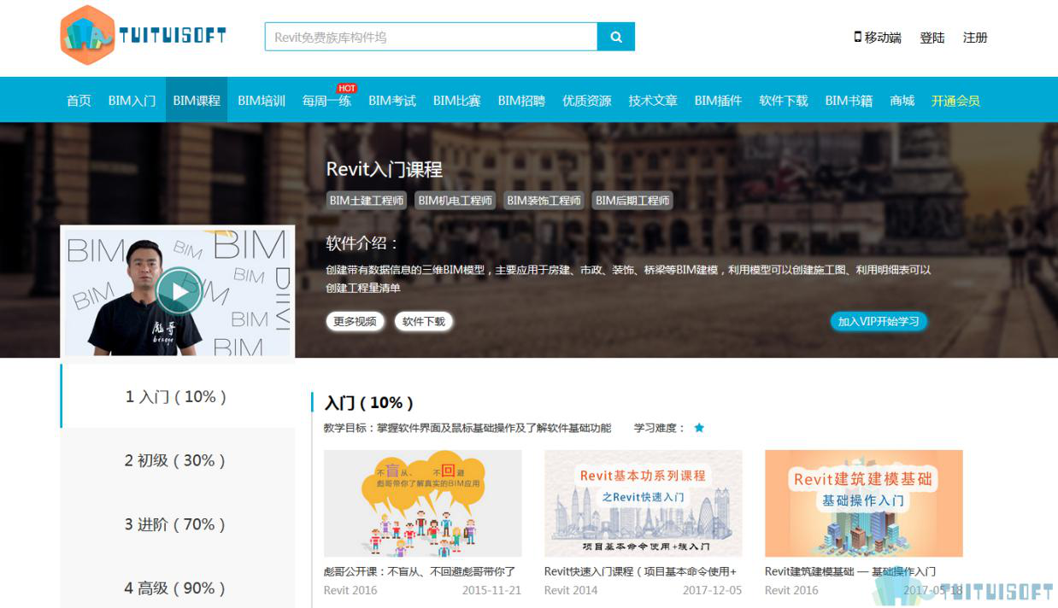Open 技术文章 in navigation
The image size is (1058, 608).
click(x=653, y=101)
